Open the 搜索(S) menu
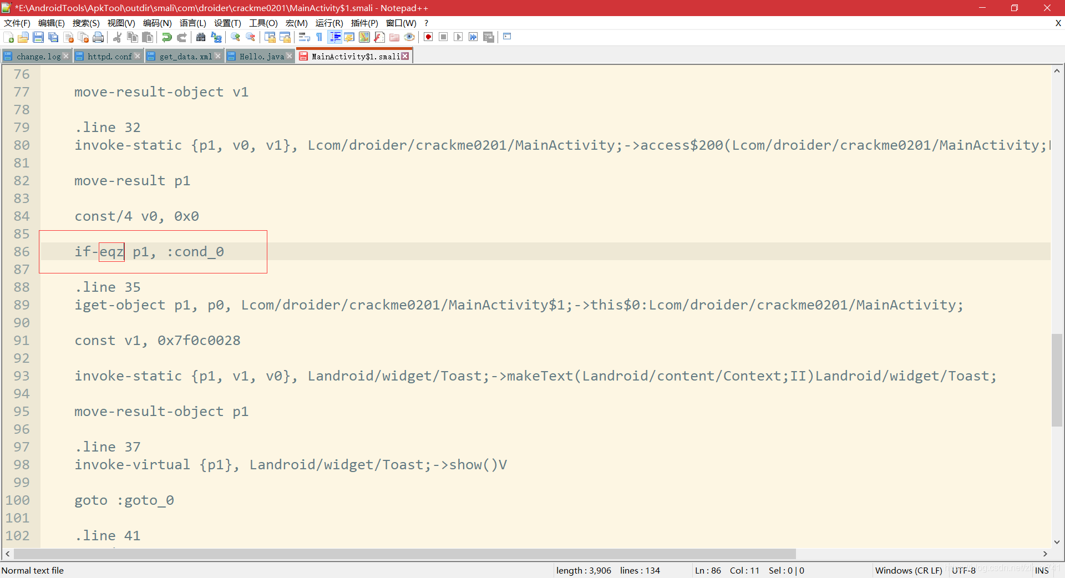1065x578 pixels. pos(86,23)
